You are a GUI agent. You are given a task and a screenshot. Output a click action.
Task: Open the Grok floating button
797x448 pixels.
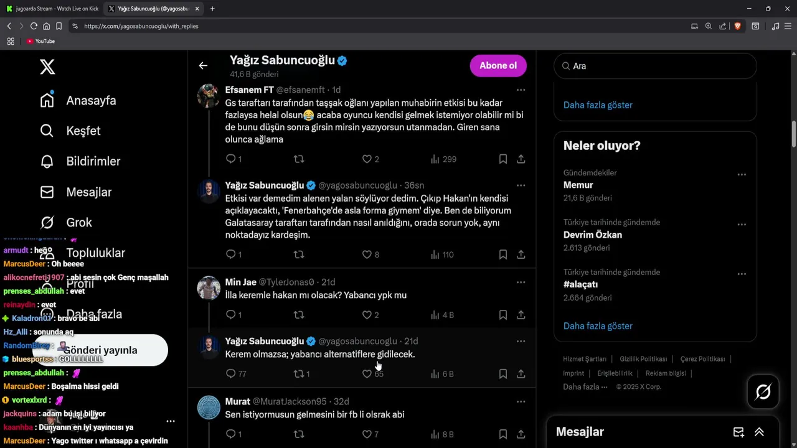763,391
